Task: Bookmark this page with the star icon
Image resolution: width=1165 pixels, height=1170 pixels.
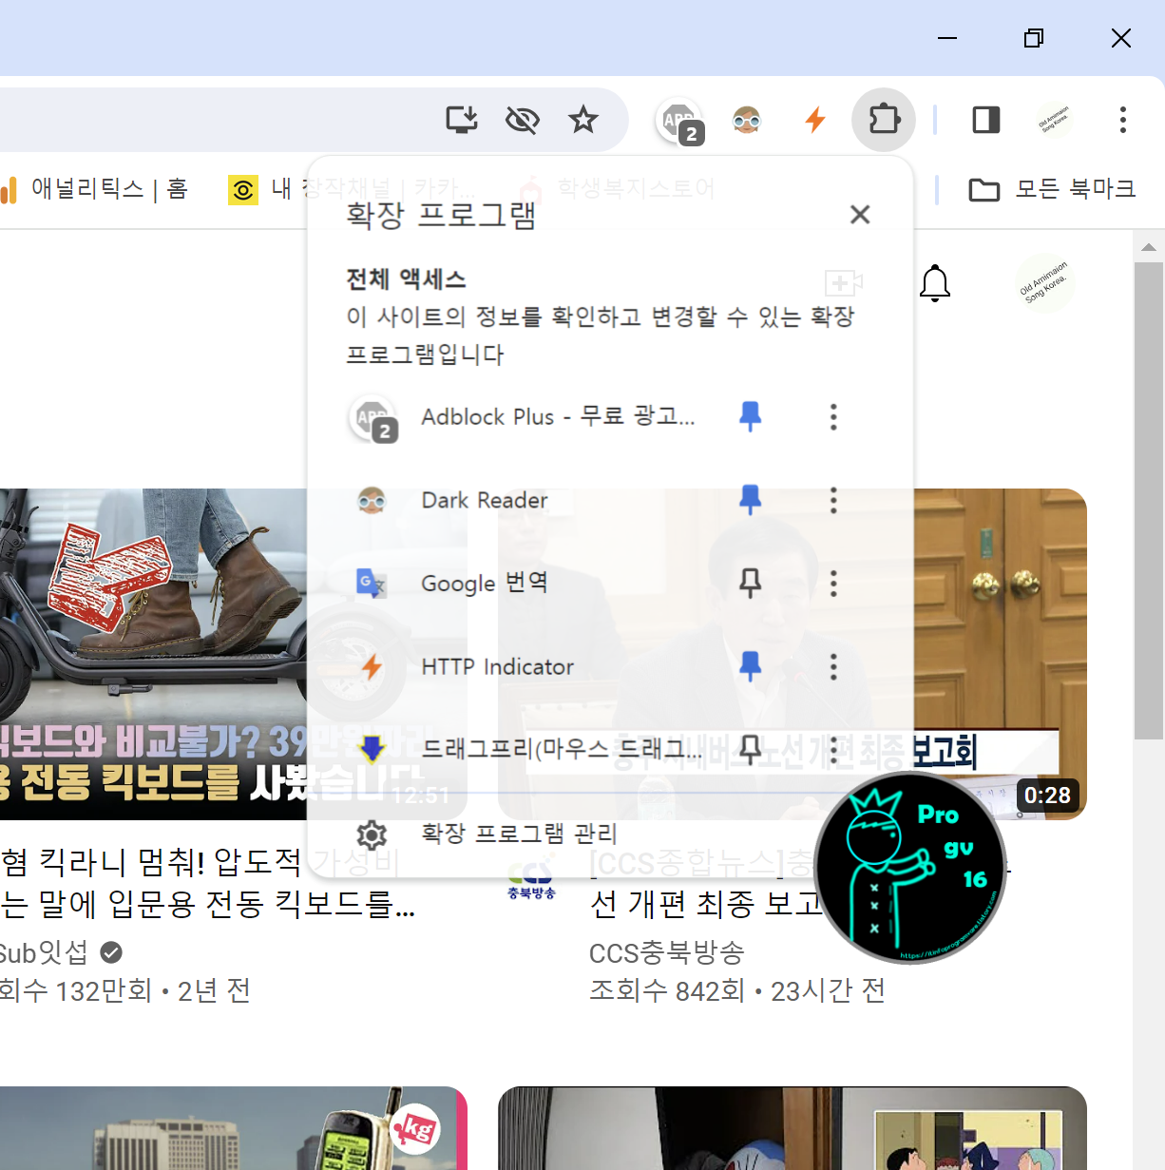Action: pos(583,120)
